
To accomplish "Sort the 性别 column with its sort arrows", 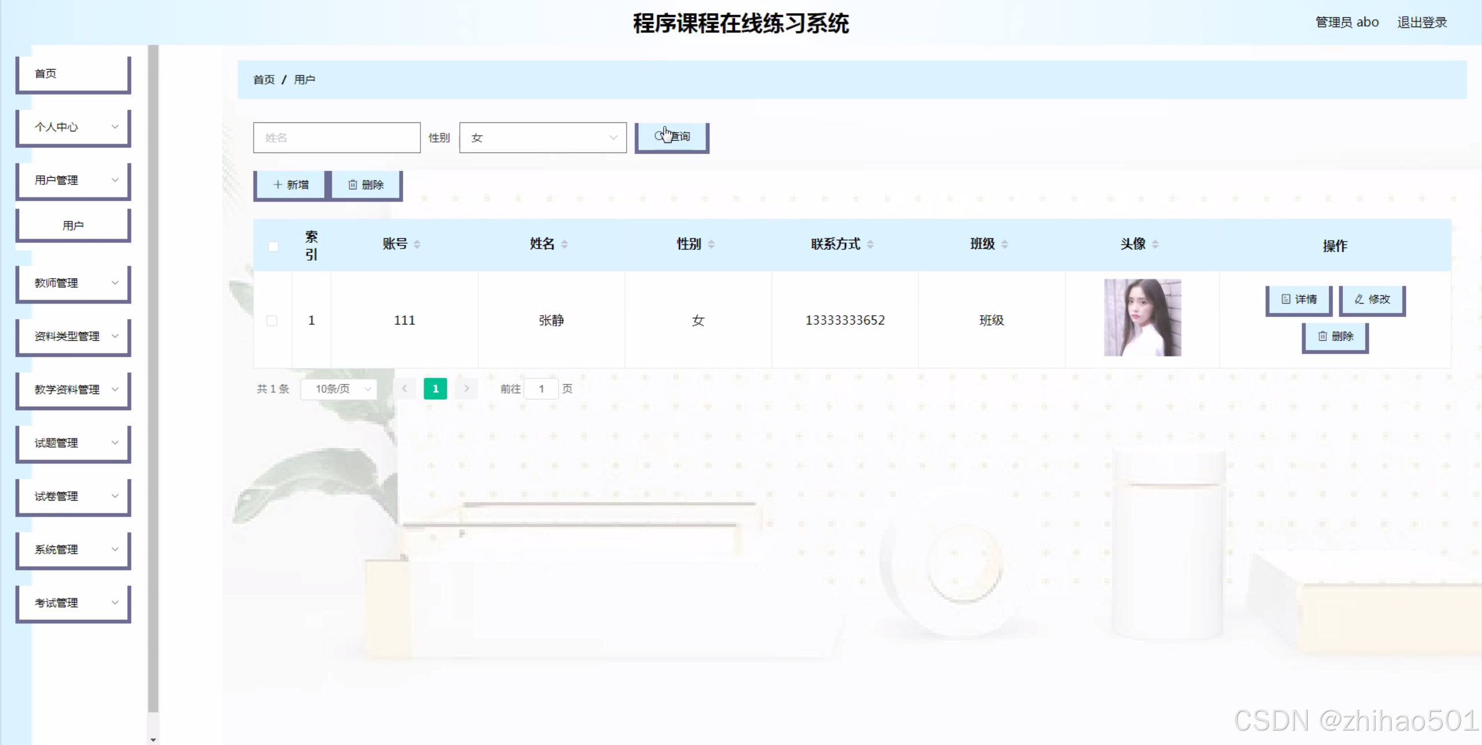I will pyautogui.click(x=711, y=244).
